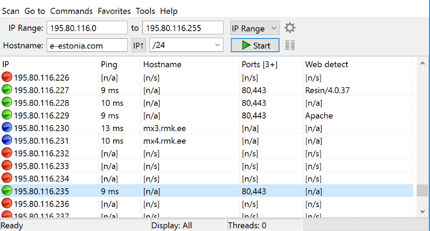Click the start IP address field
This screenshot has height=231, width=430.
(87, 28)
